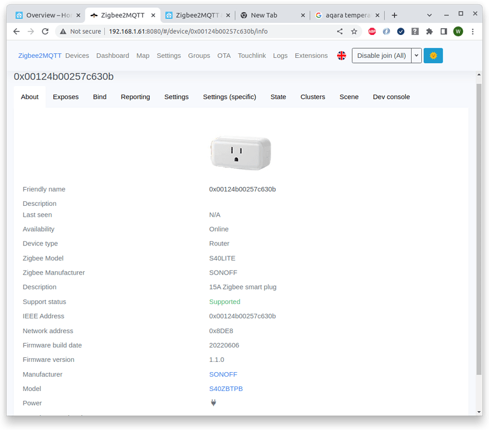Open the SONOFF manufacturer link
489x430 pixels.
(x=223, y=374)
